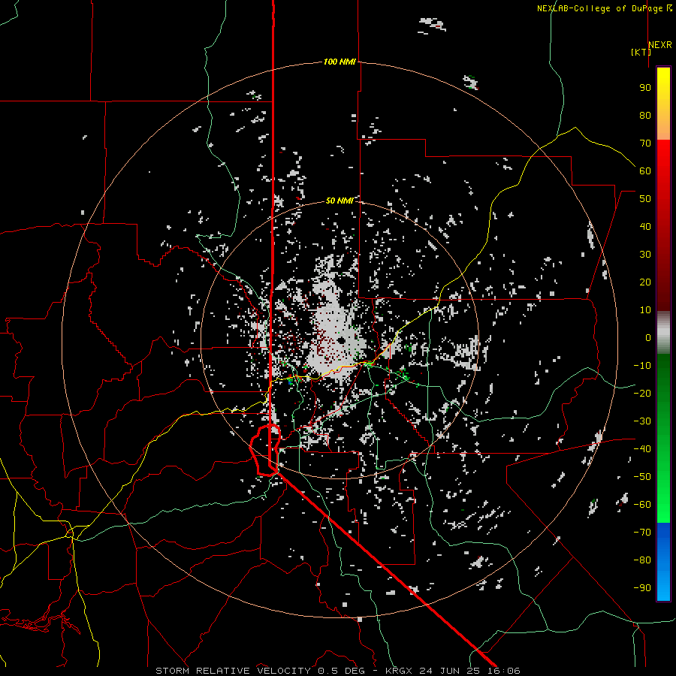Click the -50 value on the velocity scale

point(642,477)
